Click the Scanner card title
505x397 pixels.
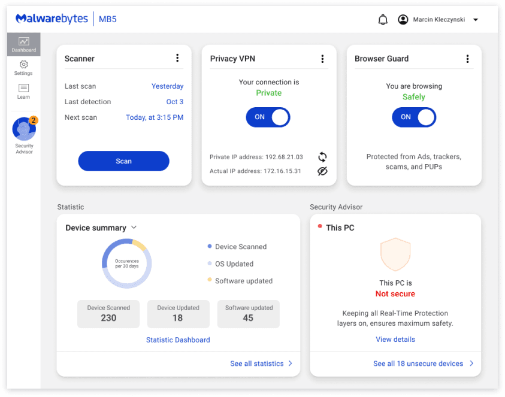click(x=80, y=59)
